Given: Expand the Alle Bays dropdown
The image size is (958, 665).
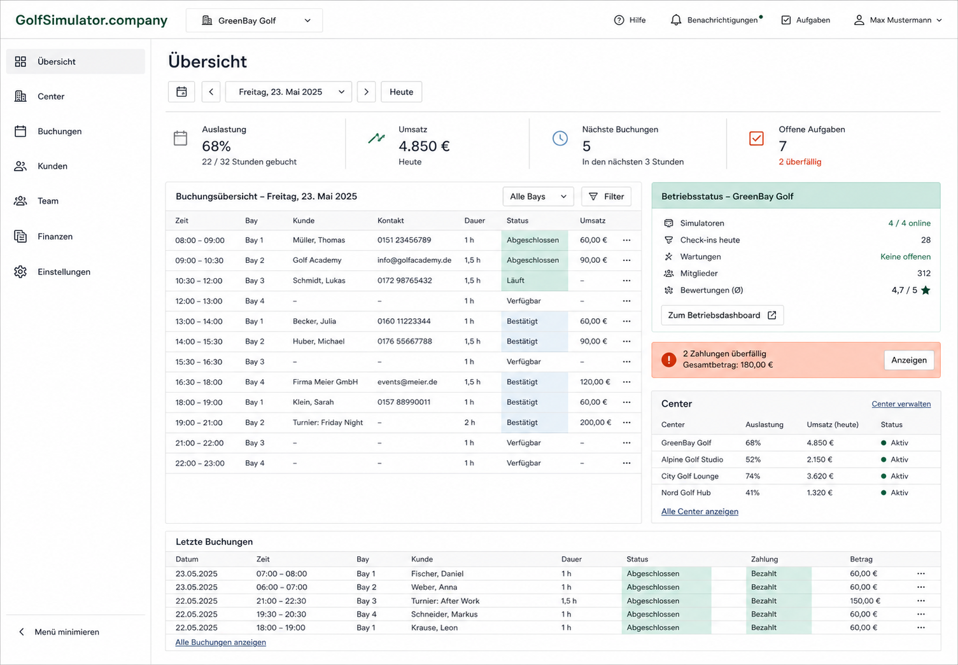Looking at the screenshot, I should (538, 197).
